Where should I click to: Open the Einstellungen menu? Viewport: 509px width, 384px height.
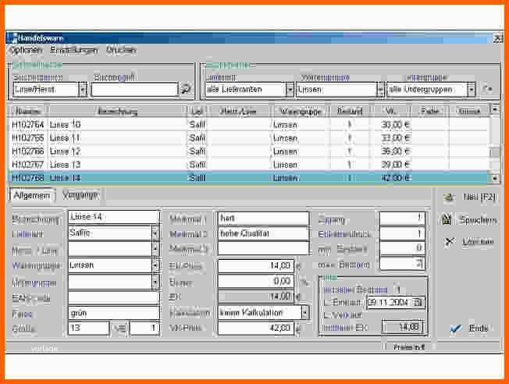click(74, 50)
